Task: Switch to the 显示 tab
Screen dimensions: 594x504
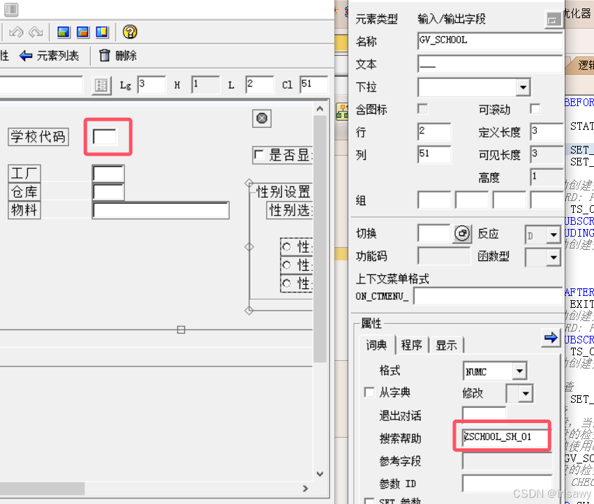Action: [447, 344]
